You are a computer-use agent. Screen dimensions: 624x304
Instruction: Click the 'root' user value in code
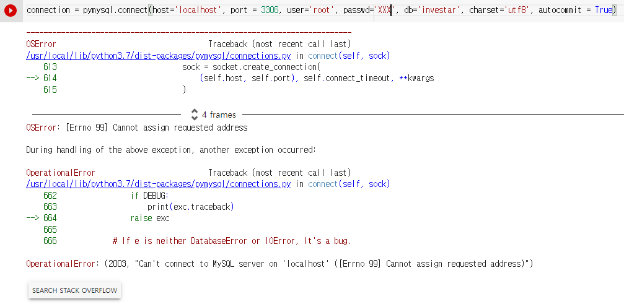[x=322, y=11]
